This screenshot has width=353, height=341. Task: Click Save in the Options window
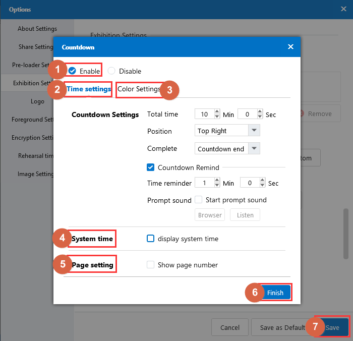332,327
